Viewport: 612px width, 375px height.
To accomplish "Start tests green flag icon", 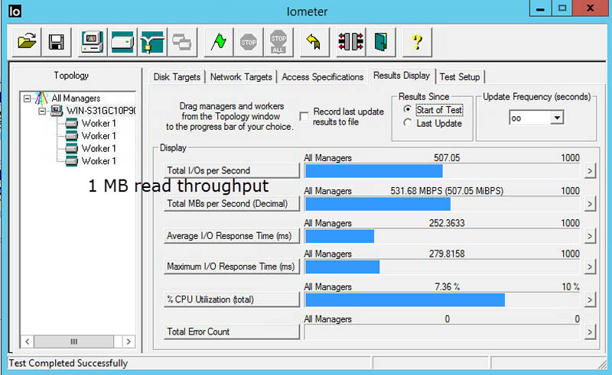I will (219, 42).
